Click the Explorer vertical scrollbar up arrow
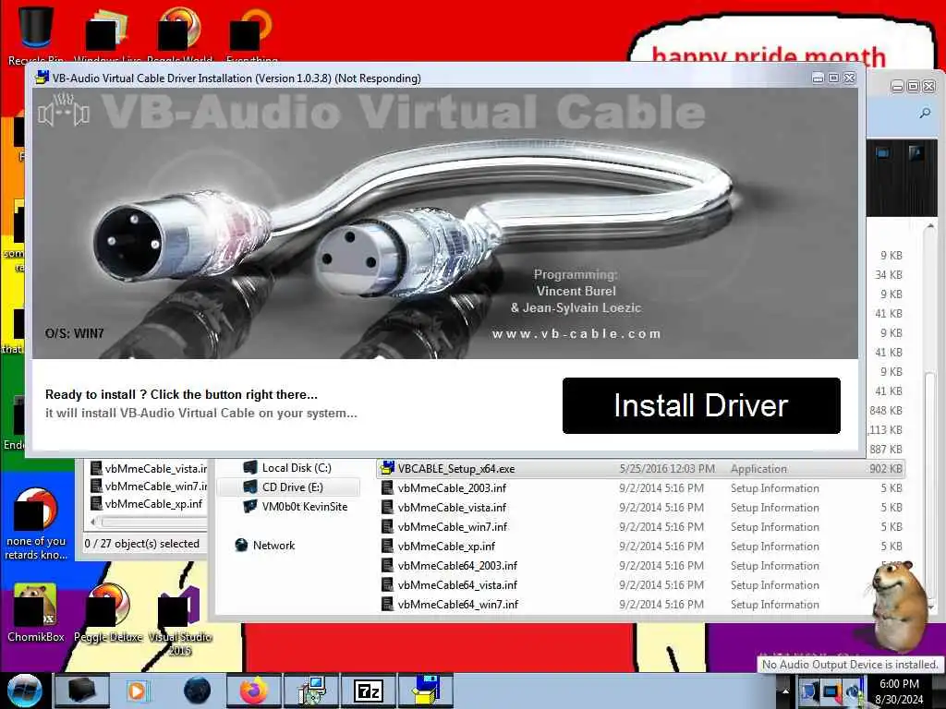This screenshot has height=709, width=946. [931, 225]
